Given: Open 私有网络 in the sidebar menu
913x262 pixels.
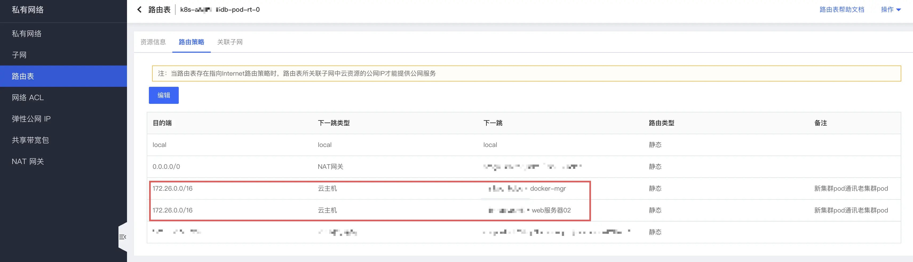Looking at the screenshot, I should [27, 34].
